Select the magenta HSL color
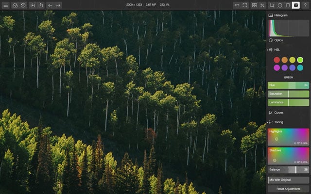The image size is (311, 194). [x=276, y=68]
